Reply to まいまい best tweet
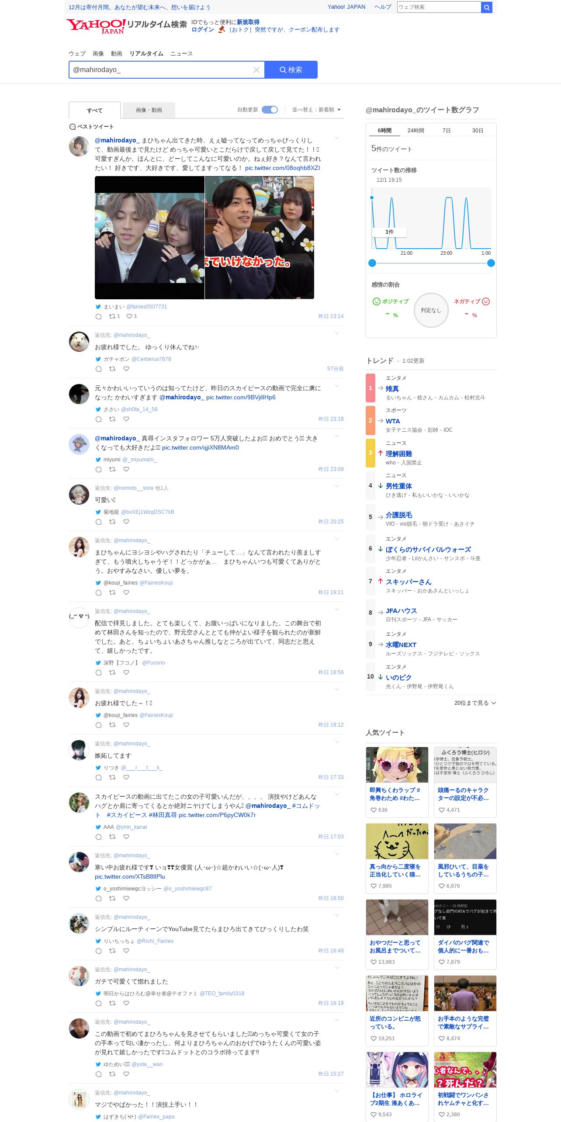This screenshot has height=1122, width=561. (x=99, y=316)
